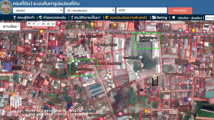Click the Coffee Lovers cafe marker
The image size is (214, 120).
[41, 32]
